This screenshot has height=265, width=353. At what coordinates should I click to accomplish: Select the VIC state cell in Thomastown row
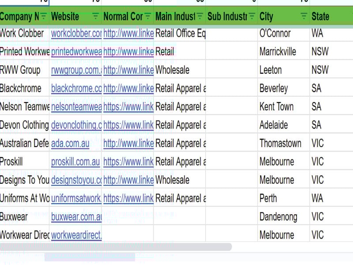click(x=331, y=143)
